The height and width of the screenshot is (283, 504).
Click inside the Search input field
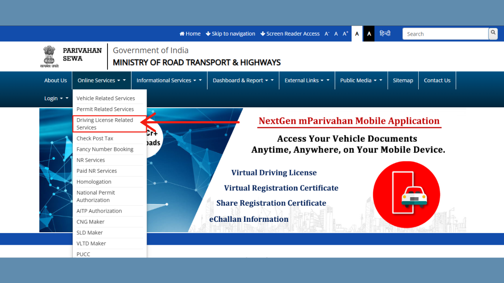(445, 34)
